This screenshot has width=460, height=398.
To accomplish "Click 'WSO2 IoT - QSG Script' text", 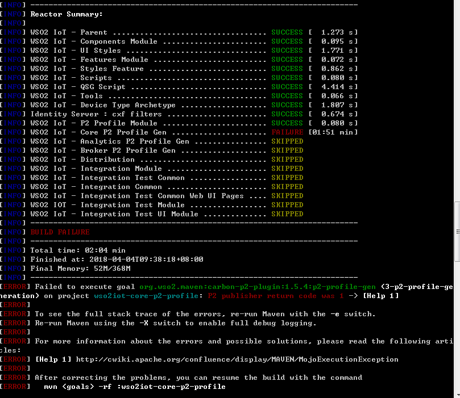I will (78, 87).
